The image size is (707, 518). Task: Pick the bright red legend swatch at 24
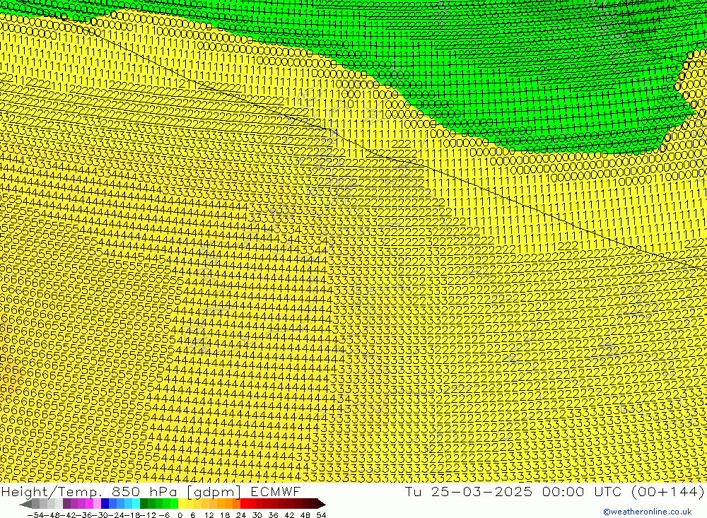244,504
